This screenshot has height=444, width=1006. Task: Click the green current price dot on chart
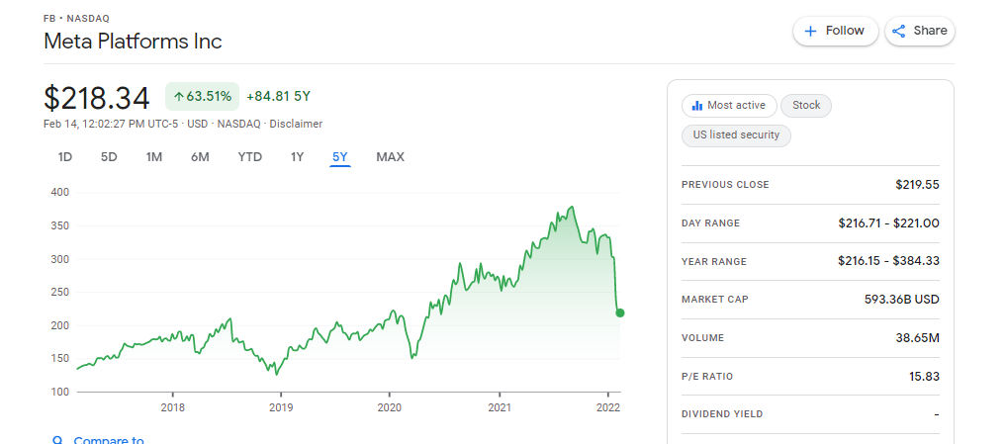pyautogui.click(x=620, y=313)
